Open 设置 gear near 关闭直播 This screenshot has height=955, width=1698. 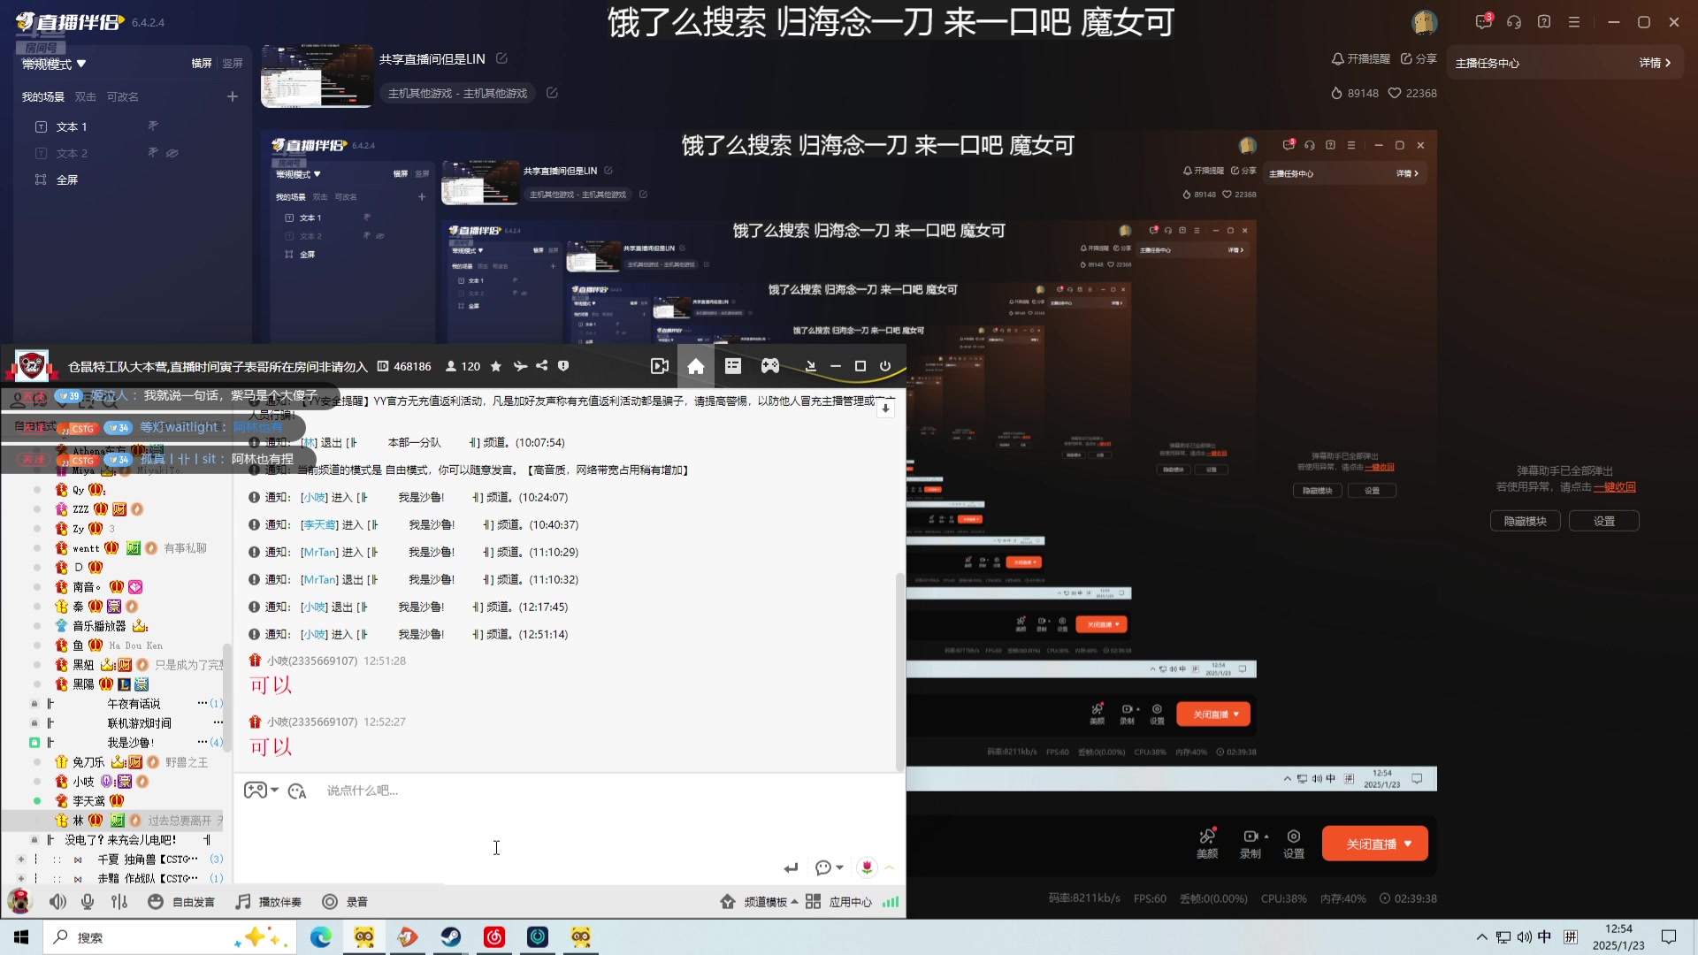coord(1294,843)
